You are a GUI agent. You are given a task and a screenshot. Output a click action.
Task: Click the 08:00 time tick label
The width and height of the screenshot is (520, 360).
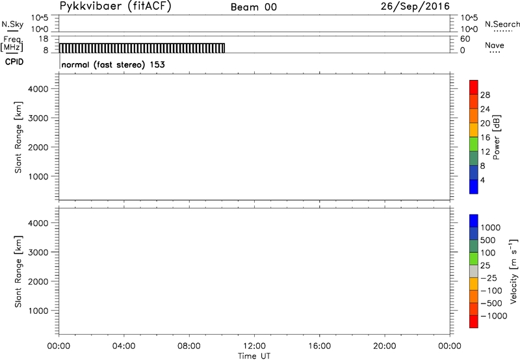click(x=189, y=346)
